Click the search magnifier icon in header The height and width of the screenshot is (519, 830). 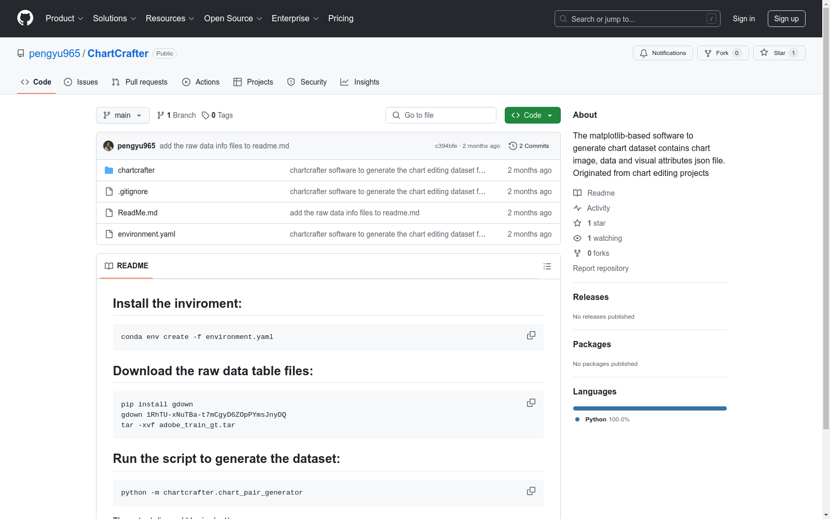(x=563, y=19)
